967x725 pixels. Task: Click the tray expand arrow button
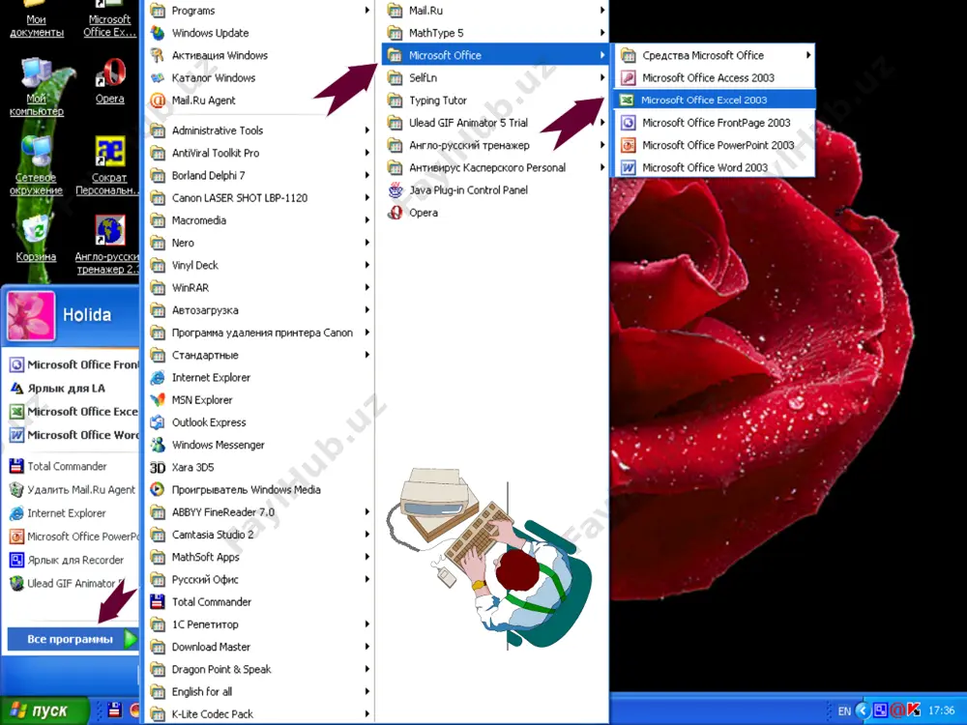pyautogui.click(x=863, y=710)
